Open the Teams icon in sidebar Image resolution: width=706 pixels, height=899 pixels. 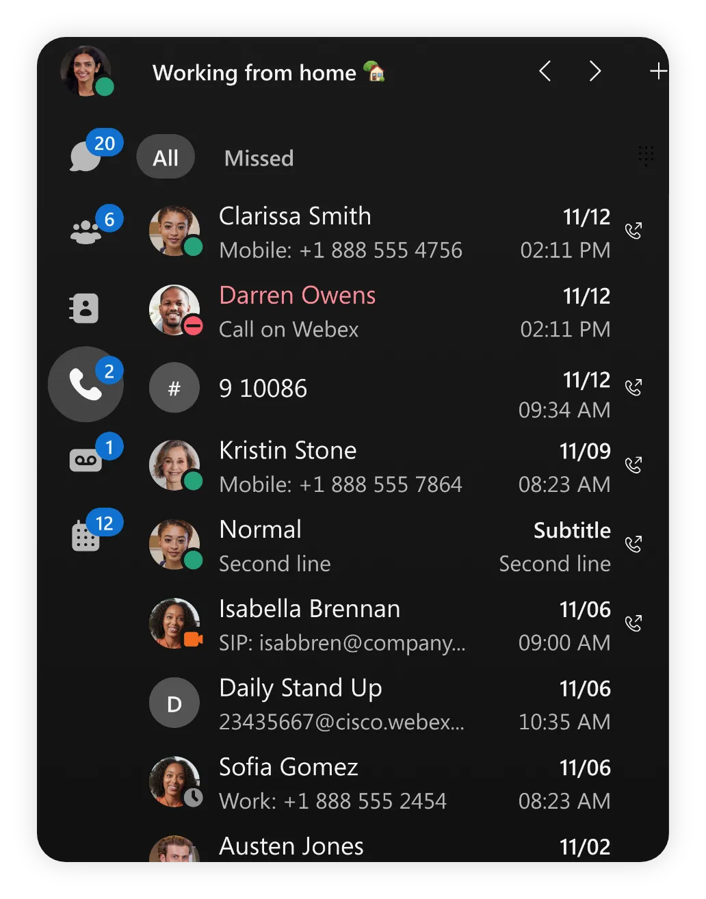coord(86,232)
